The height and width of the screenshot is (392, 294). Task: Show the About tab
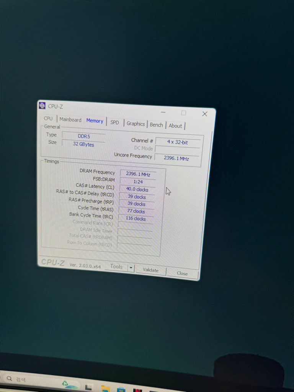pos(175,126)
